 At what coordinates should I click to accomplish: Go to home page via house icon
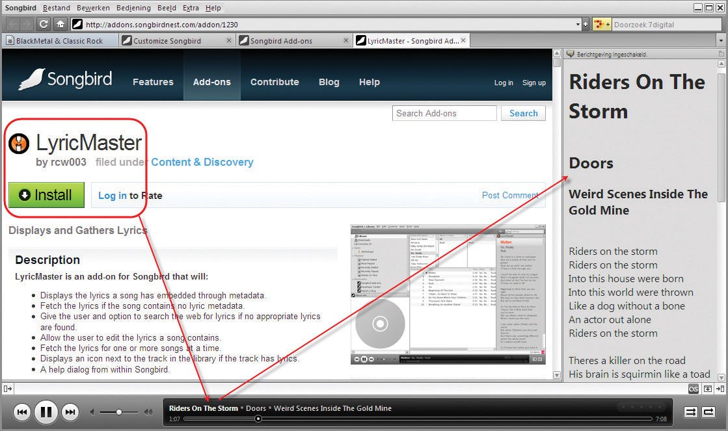tap(61, 24)
